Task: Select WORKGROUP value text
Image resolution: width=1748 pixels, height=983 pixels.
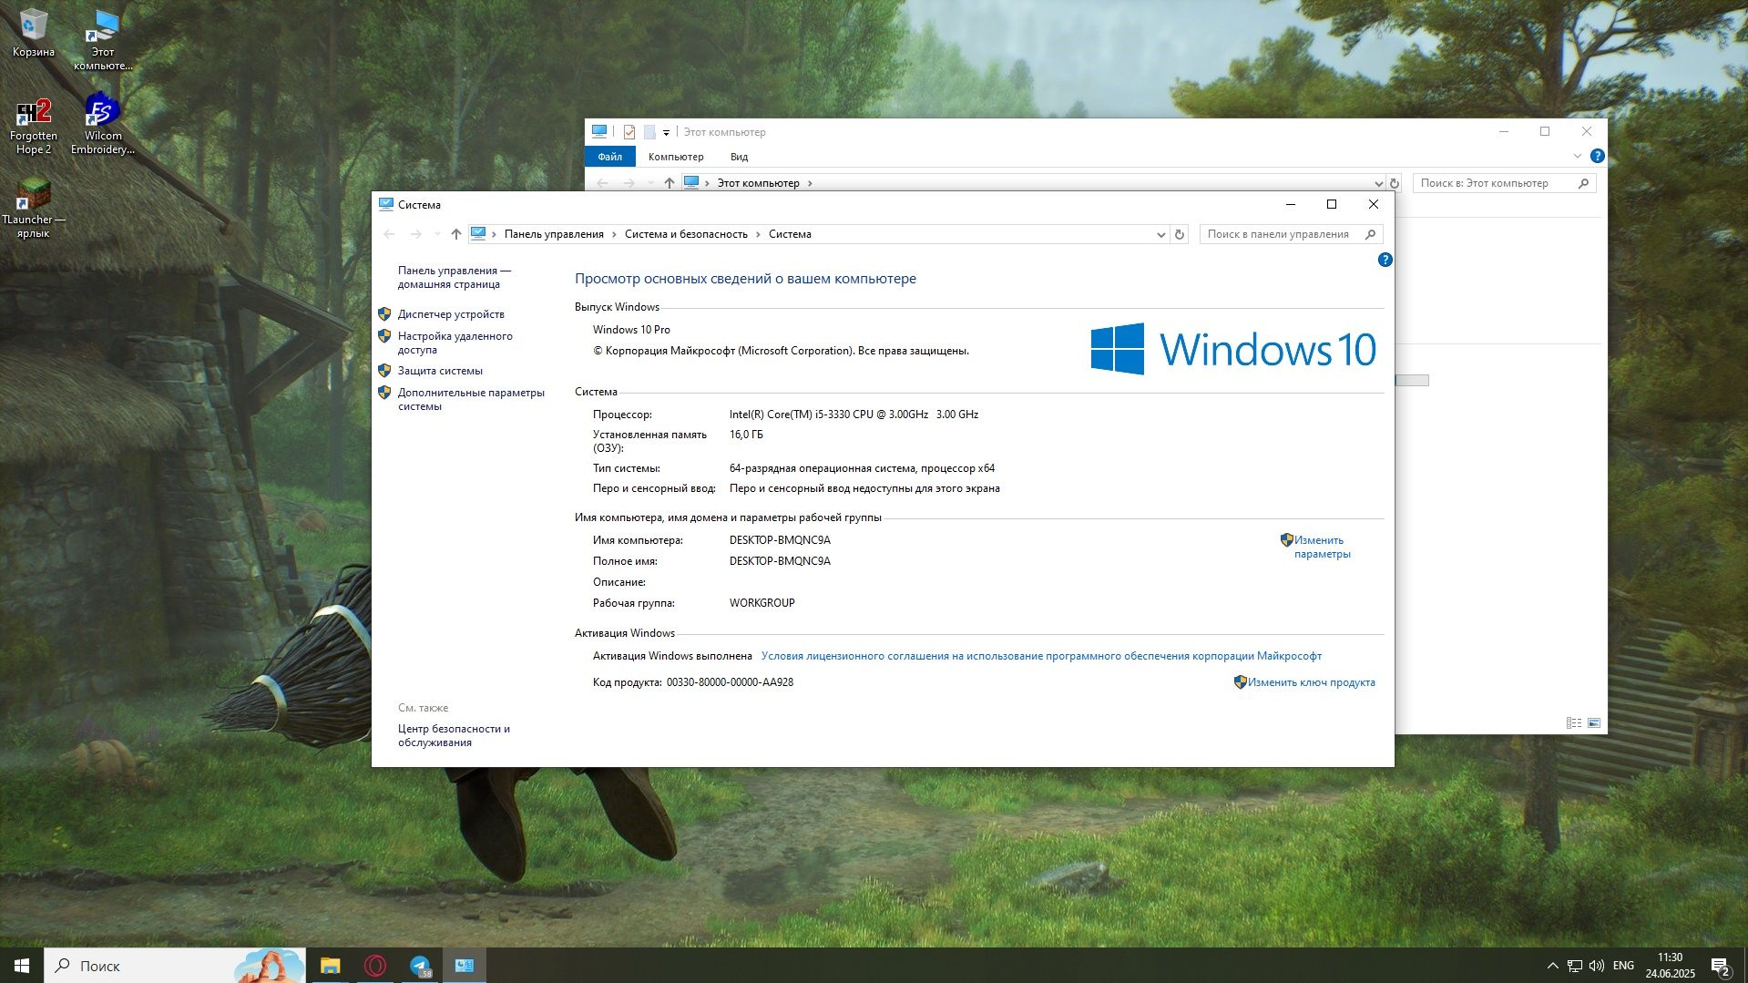Action: (762, 603)
